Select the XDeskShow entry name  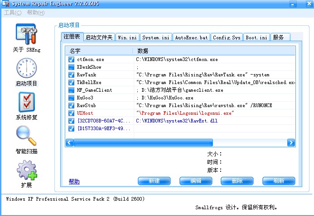point(89,67)
